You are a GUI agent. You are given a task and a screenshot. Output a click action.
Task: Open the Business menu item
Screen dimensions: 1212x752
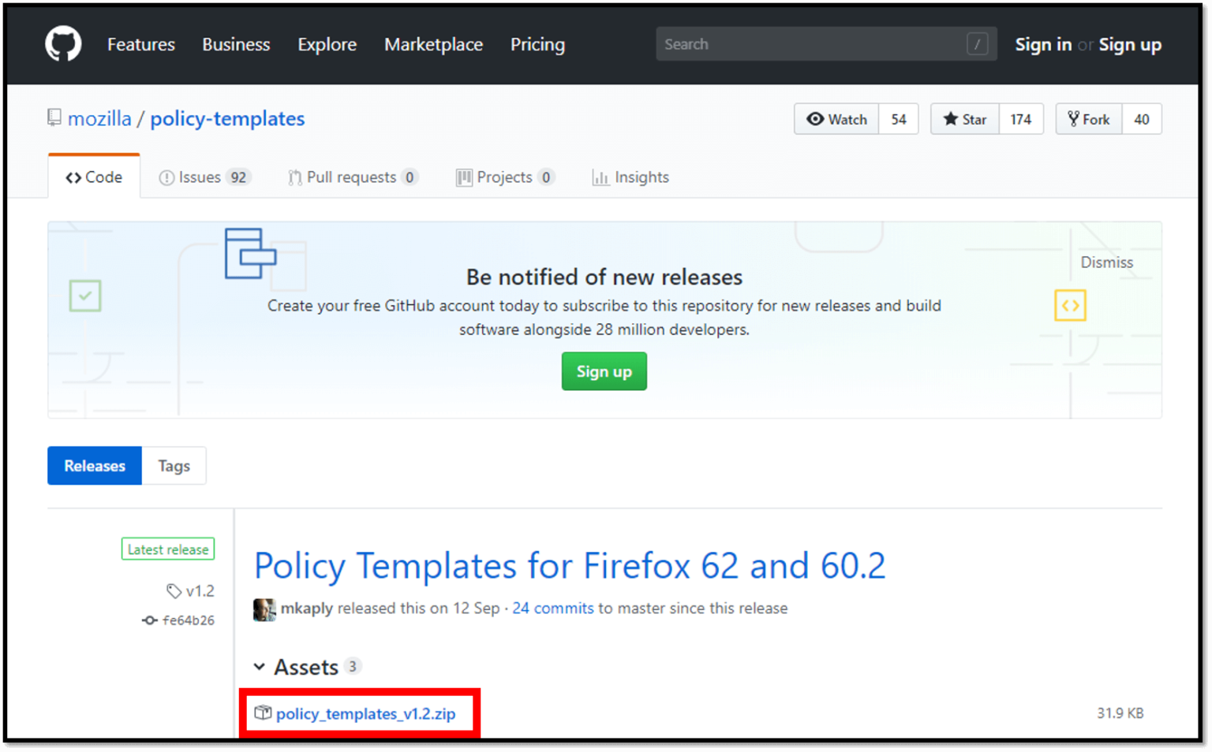click(236, 45)
